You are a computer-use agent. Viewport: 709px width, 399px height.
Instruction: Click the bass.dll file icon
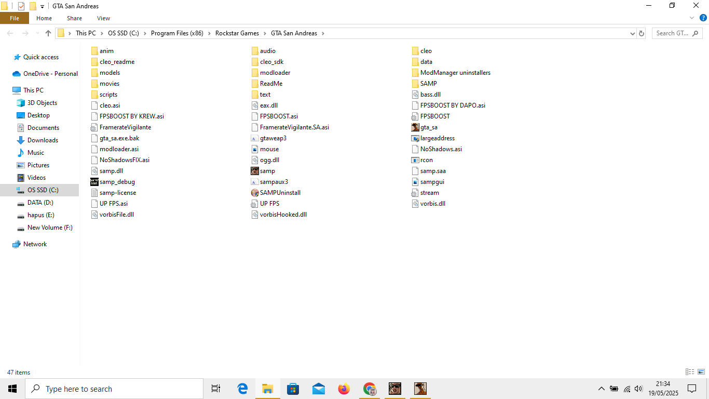[415, 95]
